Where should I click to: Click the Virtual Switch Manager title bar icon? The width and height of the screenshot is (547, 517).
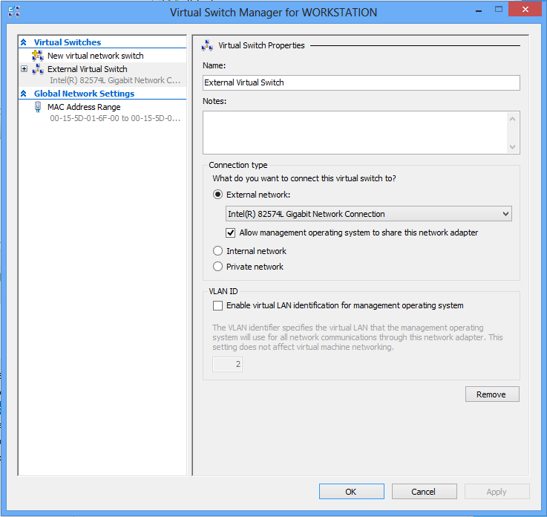(14, 12)
